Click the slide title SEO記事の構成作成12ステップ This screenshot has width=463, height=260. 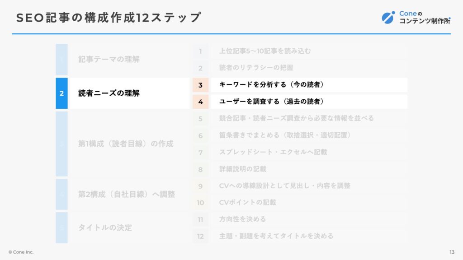(x=109, y=18)
